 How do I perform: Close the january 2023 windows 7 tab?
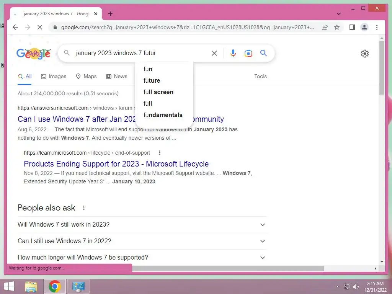click(95, 14)
